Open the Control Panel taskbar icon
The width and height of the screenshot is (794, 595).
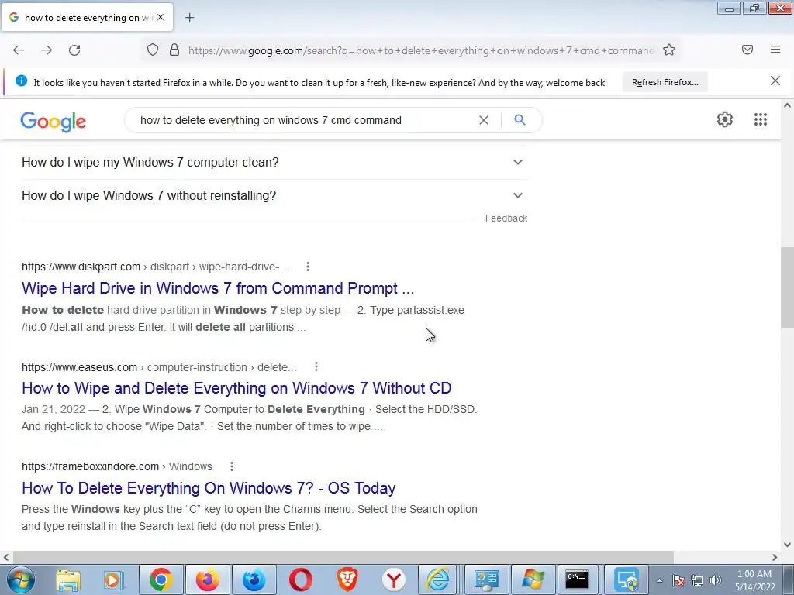pyautogui.click(x=487, y=580)
